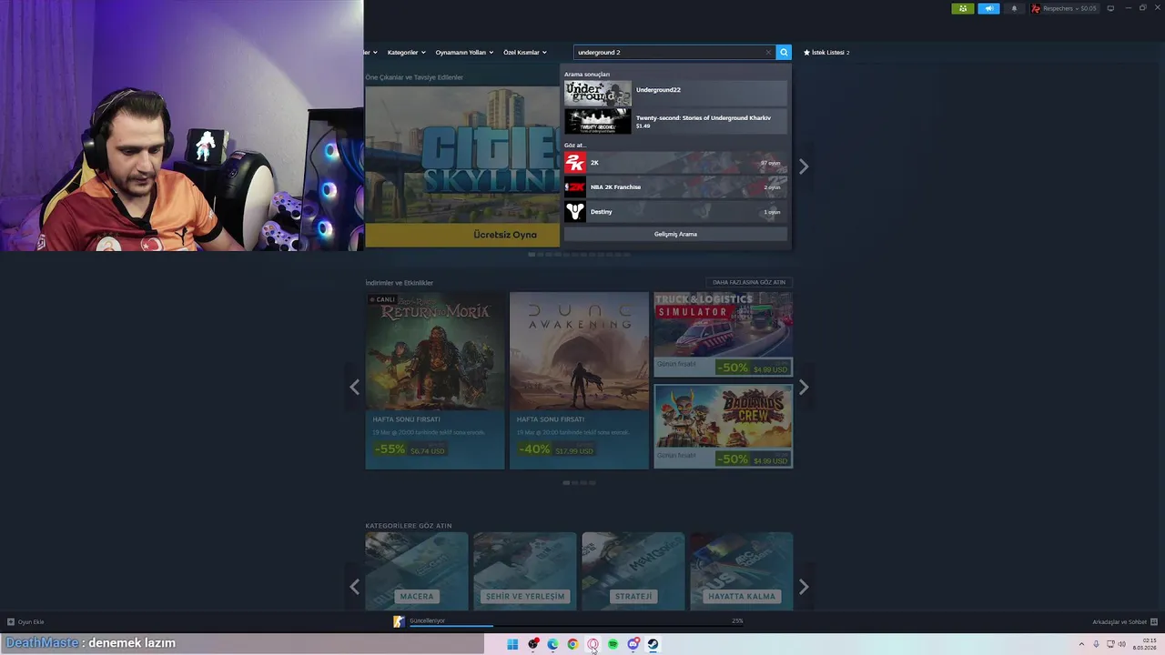Click the taskbar microphone icon
Screen dimensions: 1165x655
1096,644
